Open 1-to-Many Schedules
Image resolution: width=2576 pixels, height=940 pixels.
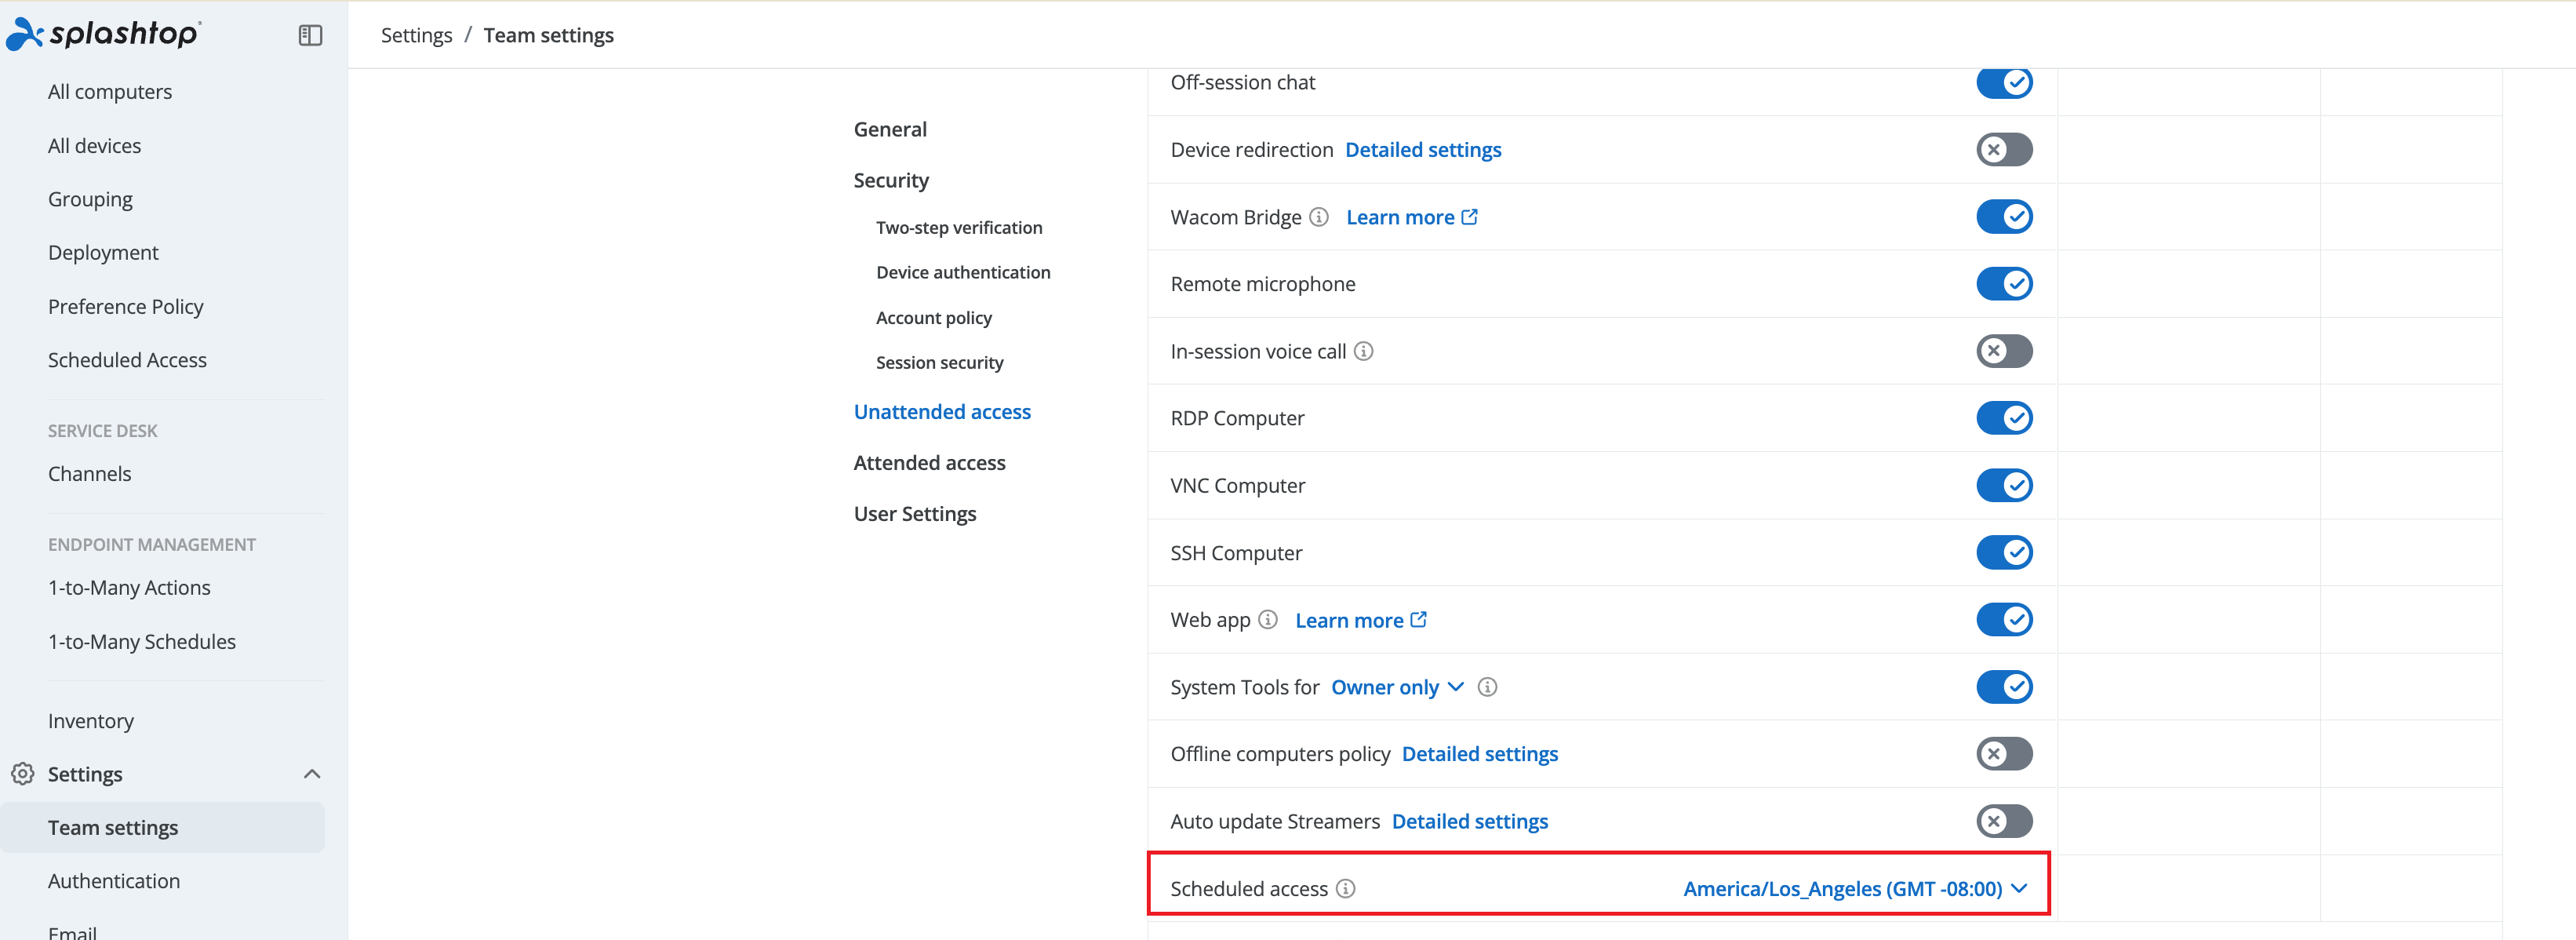[142, 642]
